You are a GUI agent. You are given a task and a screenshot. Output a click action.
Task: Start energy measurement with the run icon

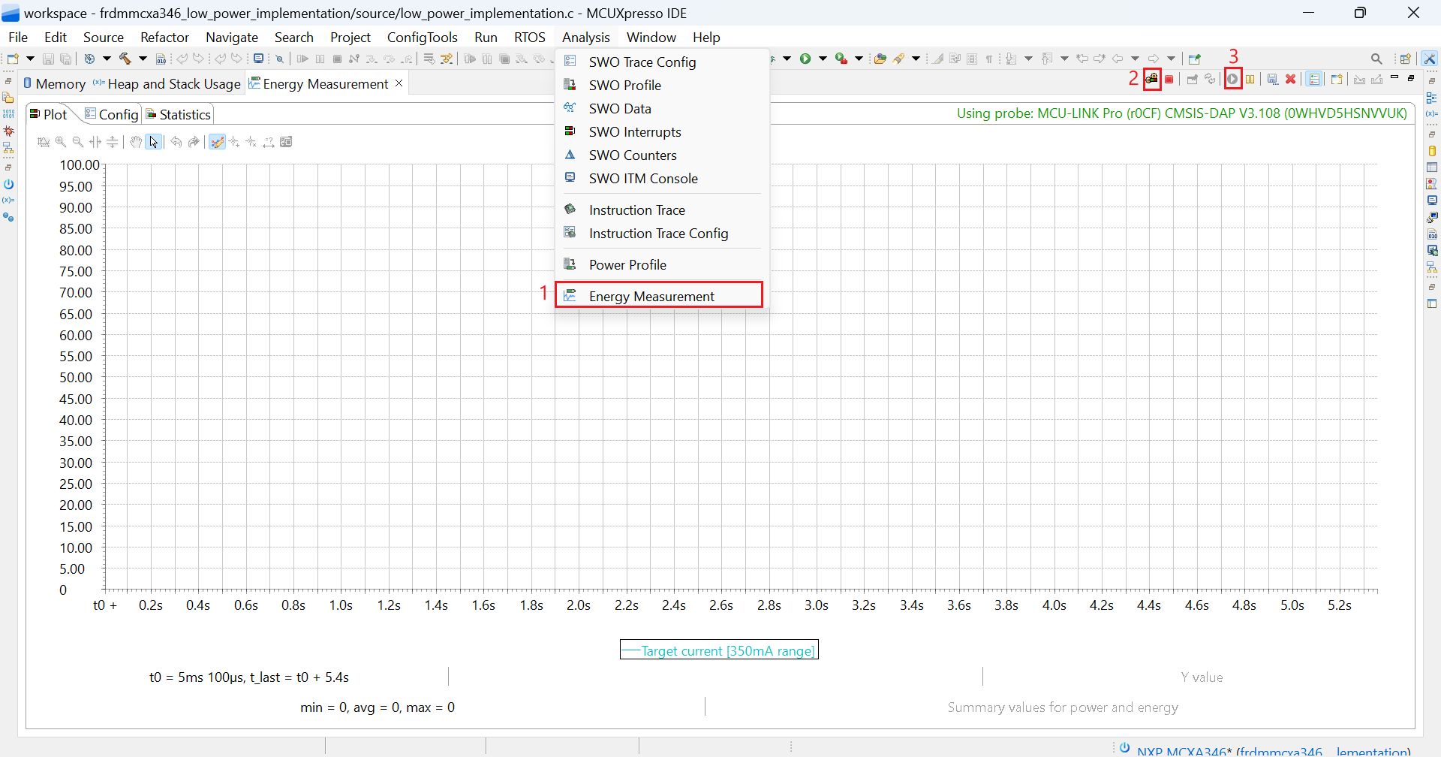1232,79
